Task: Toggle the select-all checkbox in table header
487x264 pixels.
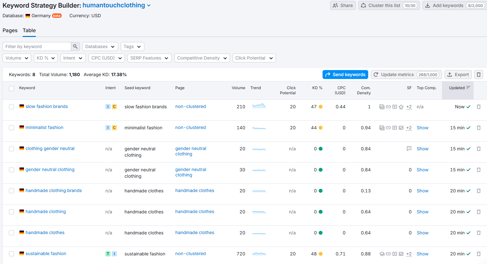Action: click(11, 88)
